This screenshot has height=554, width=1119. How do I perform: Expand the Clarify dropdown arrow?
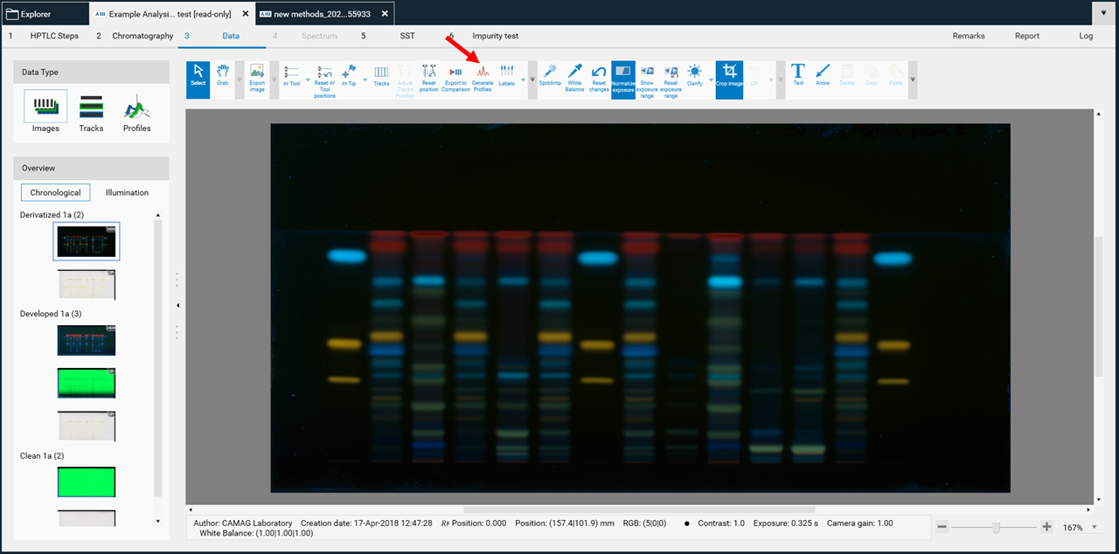[x=709, y=80]
